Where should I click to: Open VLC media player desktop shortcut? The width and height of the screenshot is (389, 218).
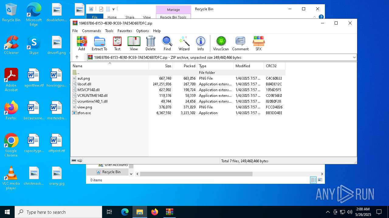(x=11, y=178)
